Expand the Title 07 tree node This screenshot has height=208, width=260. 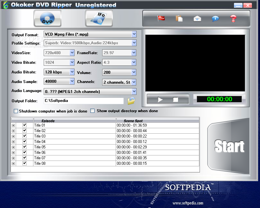[x=13, y=158]
